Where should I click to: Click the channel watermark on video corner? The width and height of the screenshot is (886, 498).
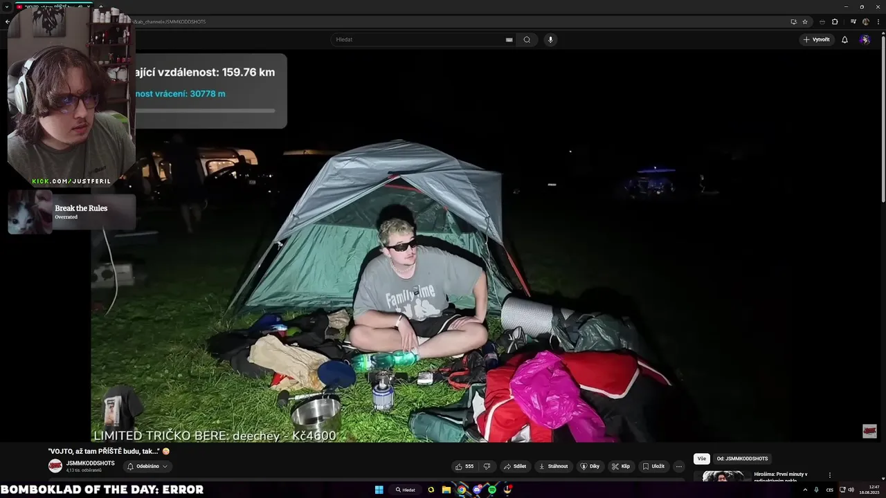[869, 431]
